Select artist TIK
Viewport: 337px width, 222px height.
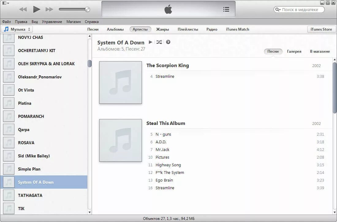tap(44, 209)
